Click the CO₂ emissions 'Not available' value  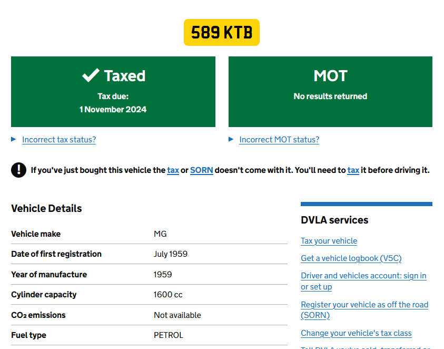pyautogui.click(x=177, y=315)
